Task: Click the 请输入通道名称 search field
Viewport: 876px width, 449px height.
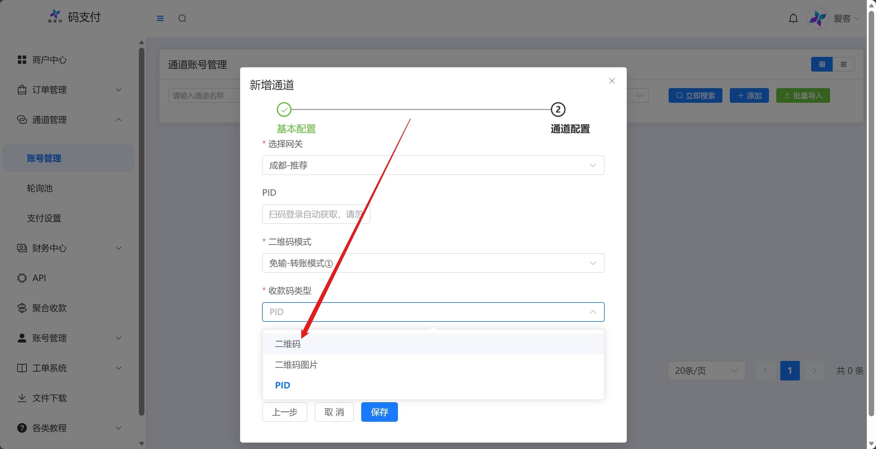Action: (x=204, y=96)
